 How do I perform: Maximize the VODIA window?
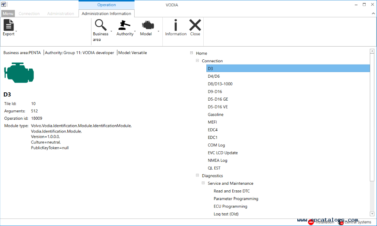(364, 5)
